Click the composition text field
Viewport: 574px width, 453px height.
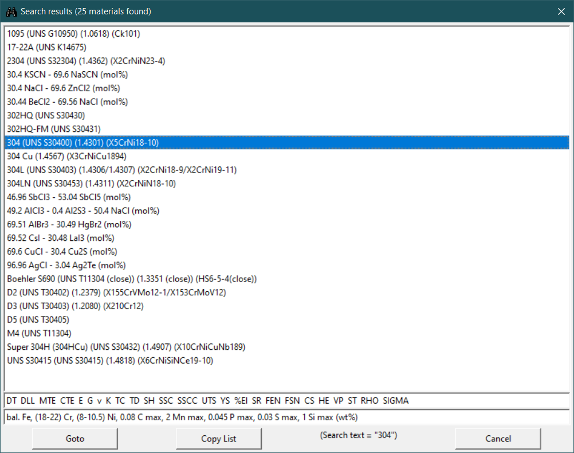coord(286,417)
